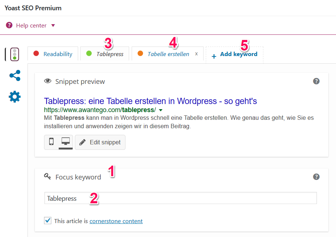336x237 pixels.
Task: Click the snippet meta description text
Action: (179, 122)
